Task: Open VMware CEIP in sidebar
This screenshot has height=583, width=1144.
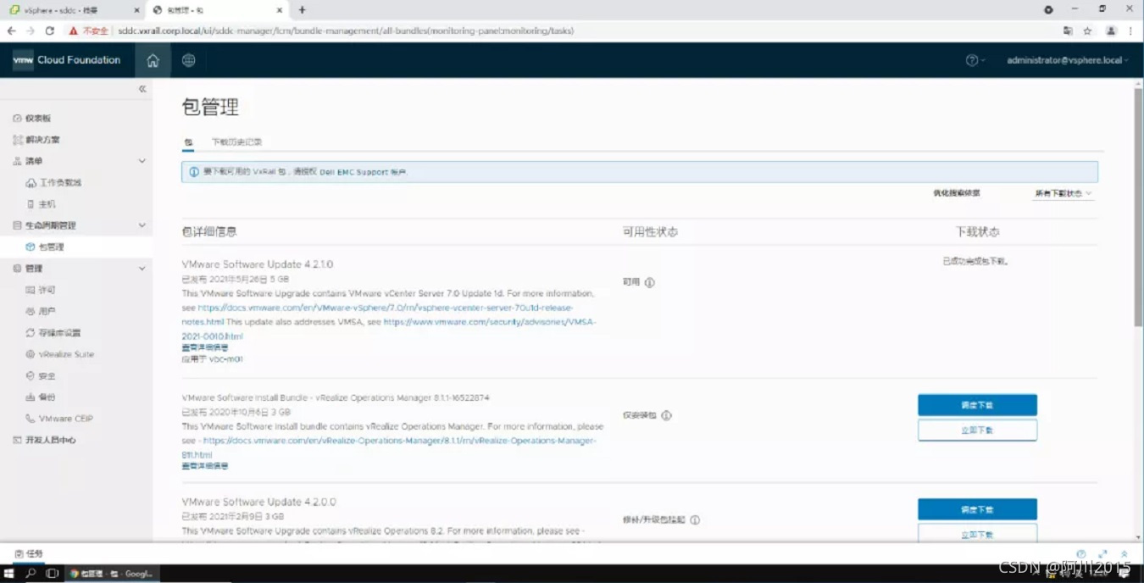Action: [x=65, y=419]
